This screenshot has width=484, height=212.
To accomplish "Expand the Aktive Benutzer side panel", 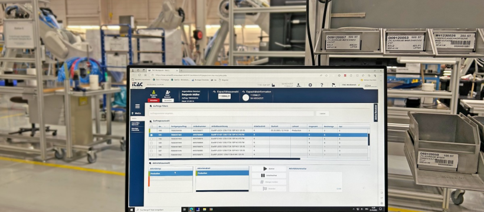I will click(375, 113).
